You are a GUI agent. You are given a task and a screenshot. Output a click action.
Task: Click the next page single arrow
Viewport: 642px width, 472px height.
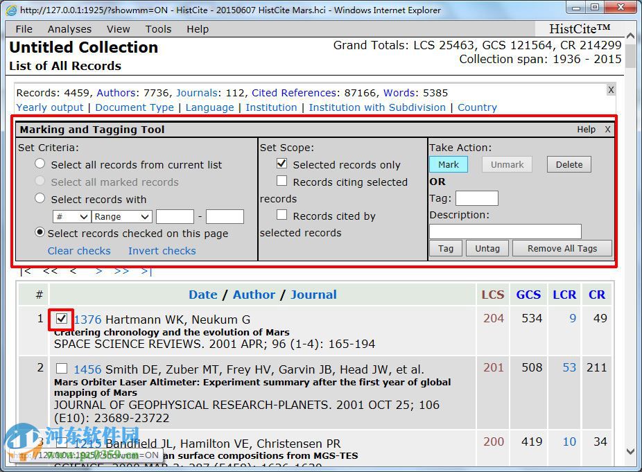coord(98,271)
